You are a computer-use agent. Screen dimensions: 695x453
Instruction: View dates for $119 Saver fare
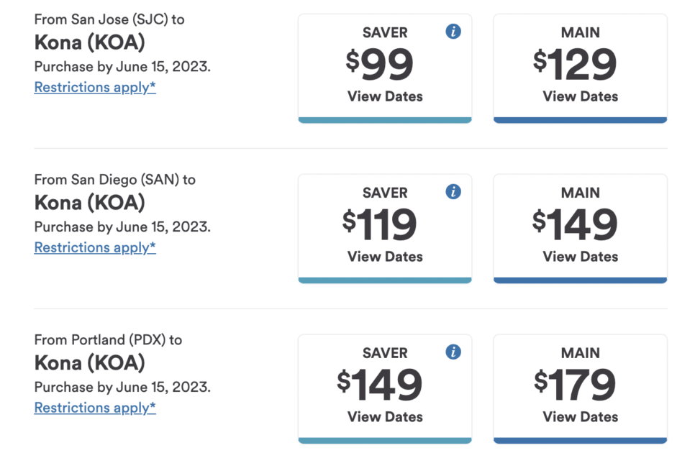click(x=385, y=257)
